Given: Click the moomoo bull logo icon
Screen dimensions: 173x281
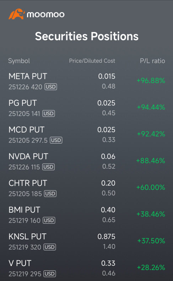Looking at the screenshot, I should [x=16, y=14].
